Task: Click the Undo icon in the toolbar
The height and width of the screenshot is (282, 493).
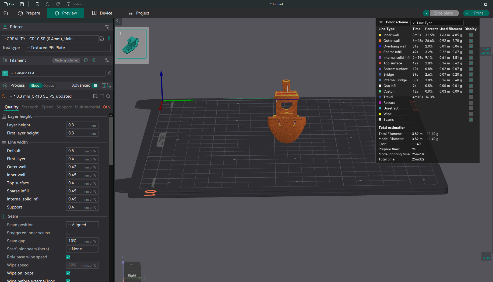Action: 47,4
